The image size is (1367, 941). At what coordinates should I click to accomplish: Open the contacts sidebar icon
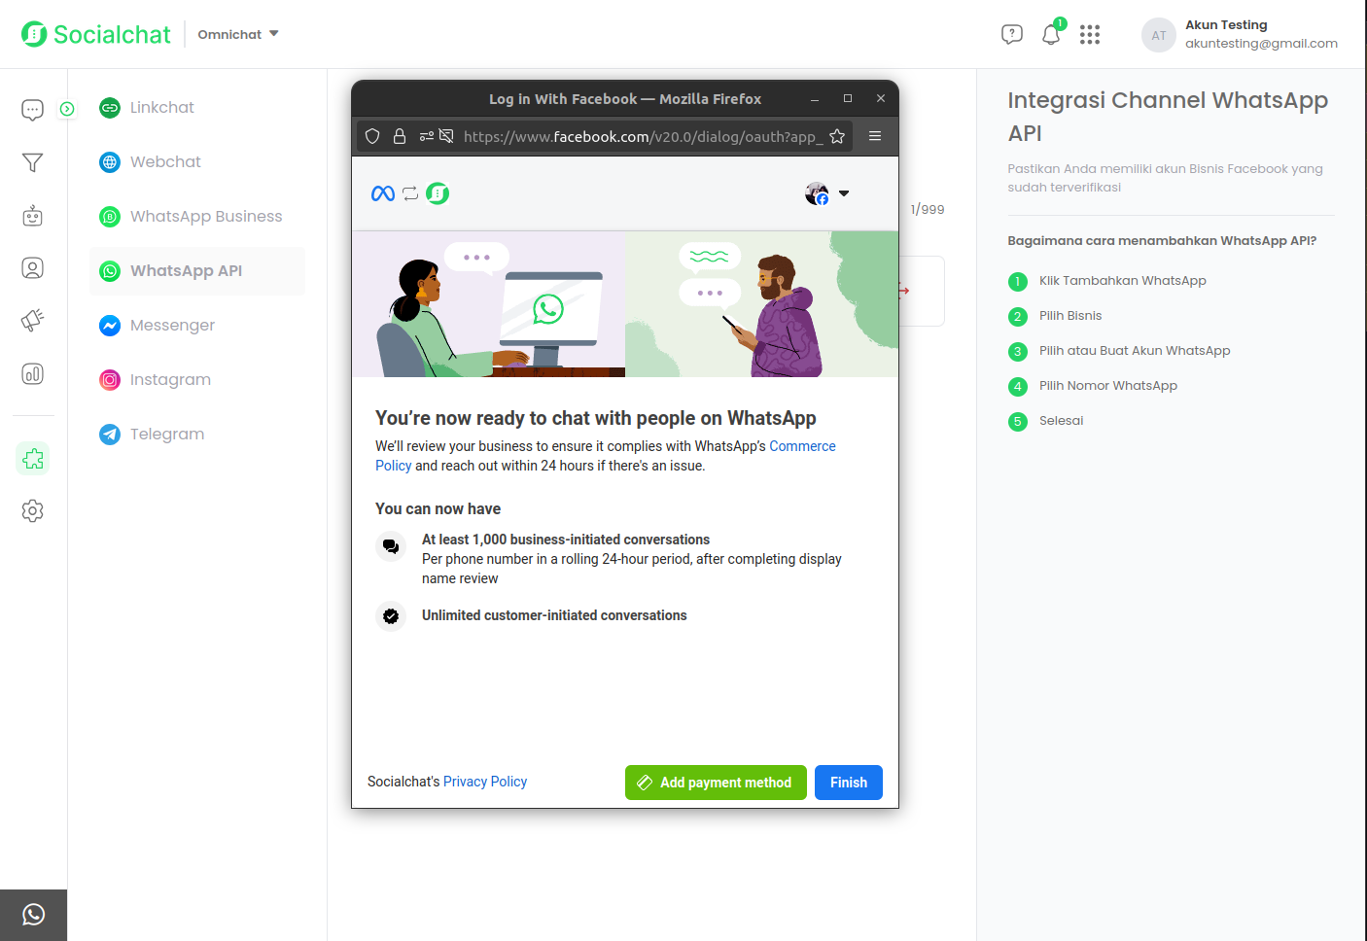click(x=32, y=268)
